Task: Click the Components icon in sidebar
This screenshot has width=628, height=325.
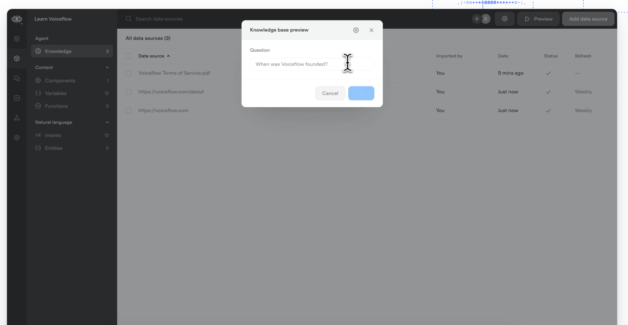Action: click(38, 80)
